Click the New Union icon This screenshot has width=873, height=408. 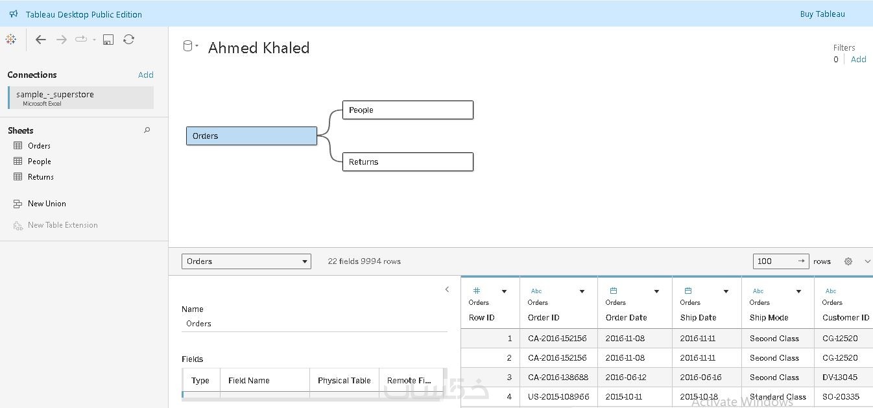pyautogui.click(x=18, y=204)
